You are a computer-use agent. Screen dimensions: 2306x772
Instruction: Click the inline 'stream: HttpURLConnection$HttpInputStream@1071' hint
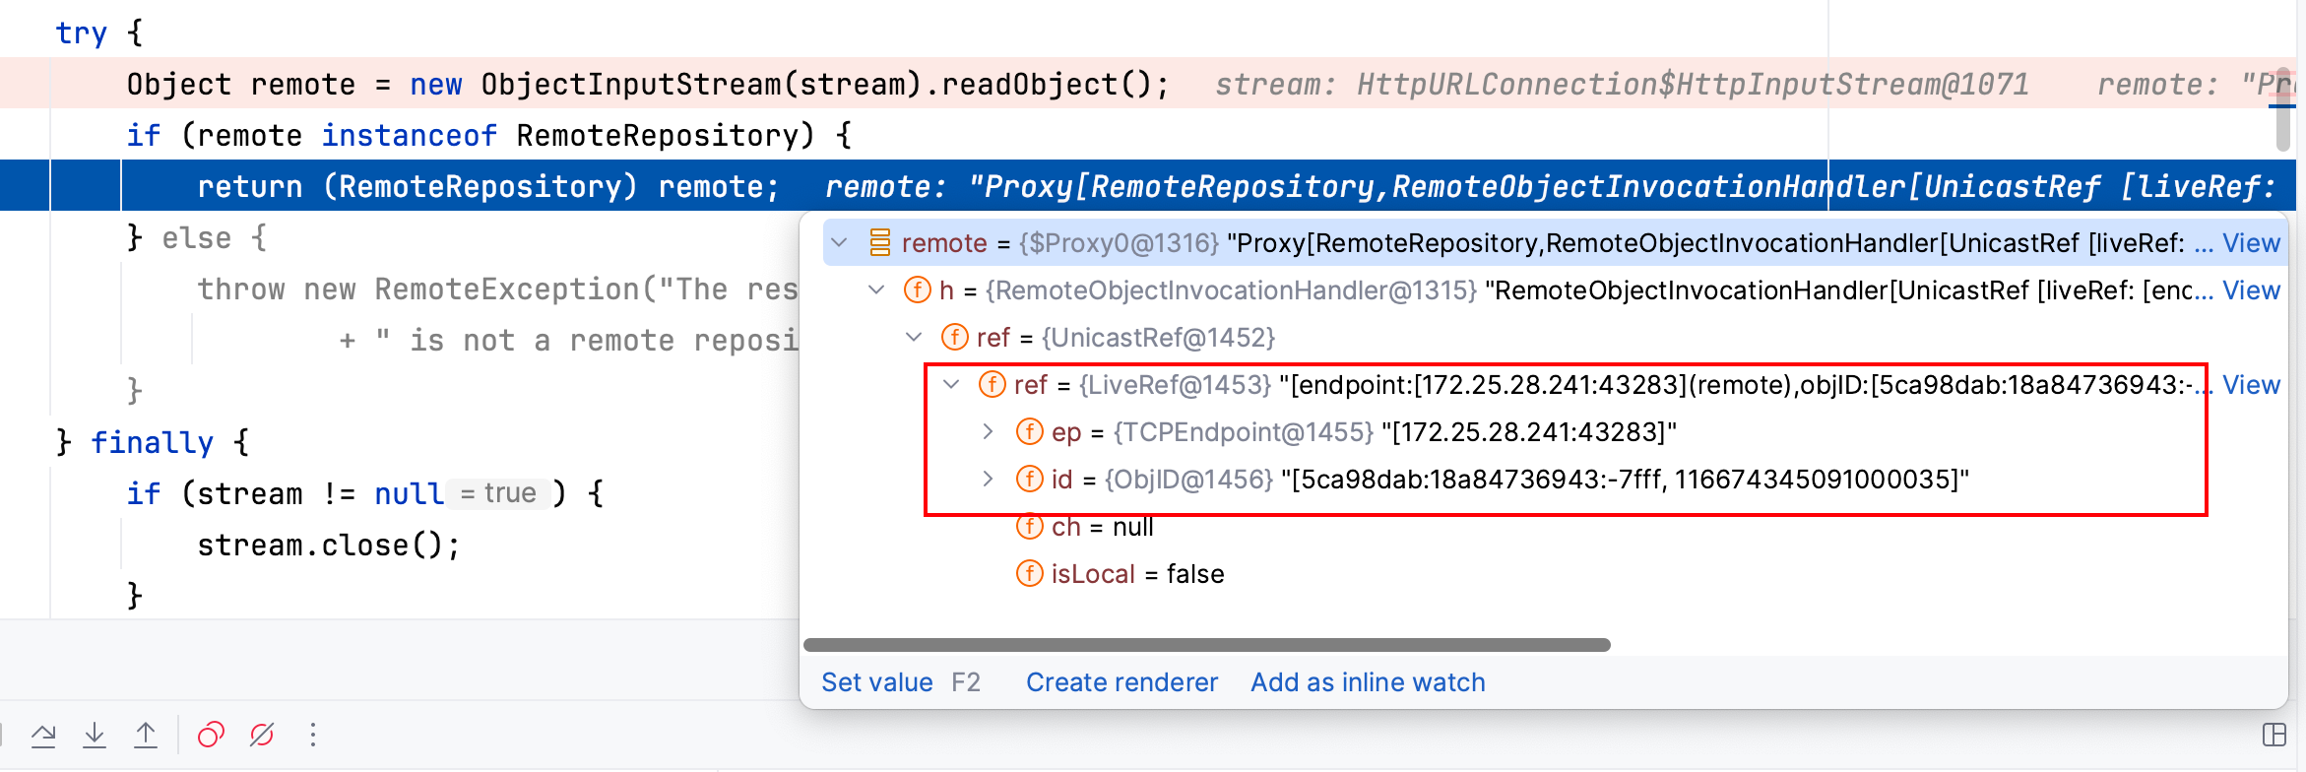(1622, 85)
